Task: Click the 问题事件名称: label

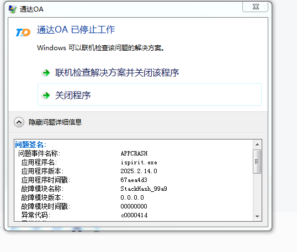Action: (x=39, y=153)
